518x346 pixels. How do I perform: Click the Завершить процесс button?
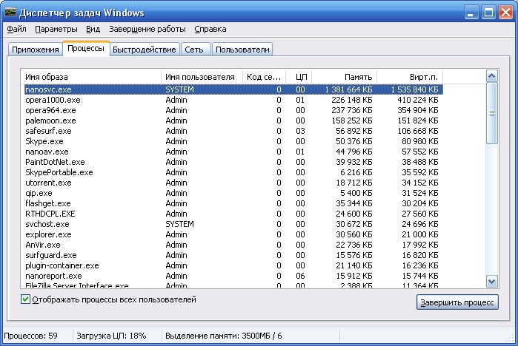click(x=458, y=303)
